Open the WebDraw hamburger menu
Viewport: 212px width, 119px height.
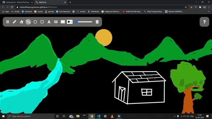(8, 22)
